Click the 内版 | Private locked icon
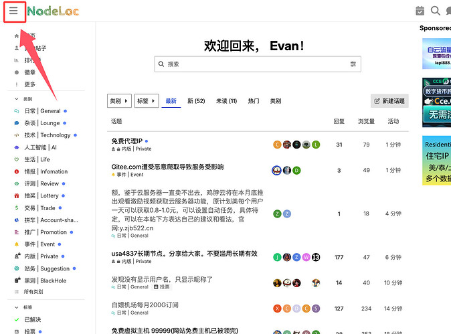Screen dimensions: 451x334 click(x=17, y=256)
